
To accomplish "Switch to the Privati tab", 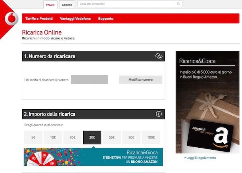I will point(50,5).
